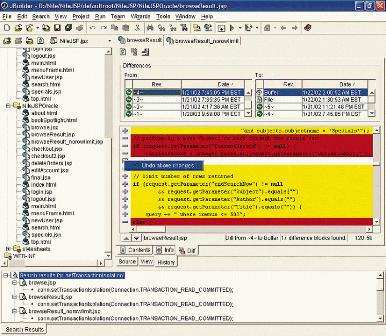Image resolution: width=386 pixels, height=336 pixels.
Task: Click Undo above changes
Action: [164, 165]
